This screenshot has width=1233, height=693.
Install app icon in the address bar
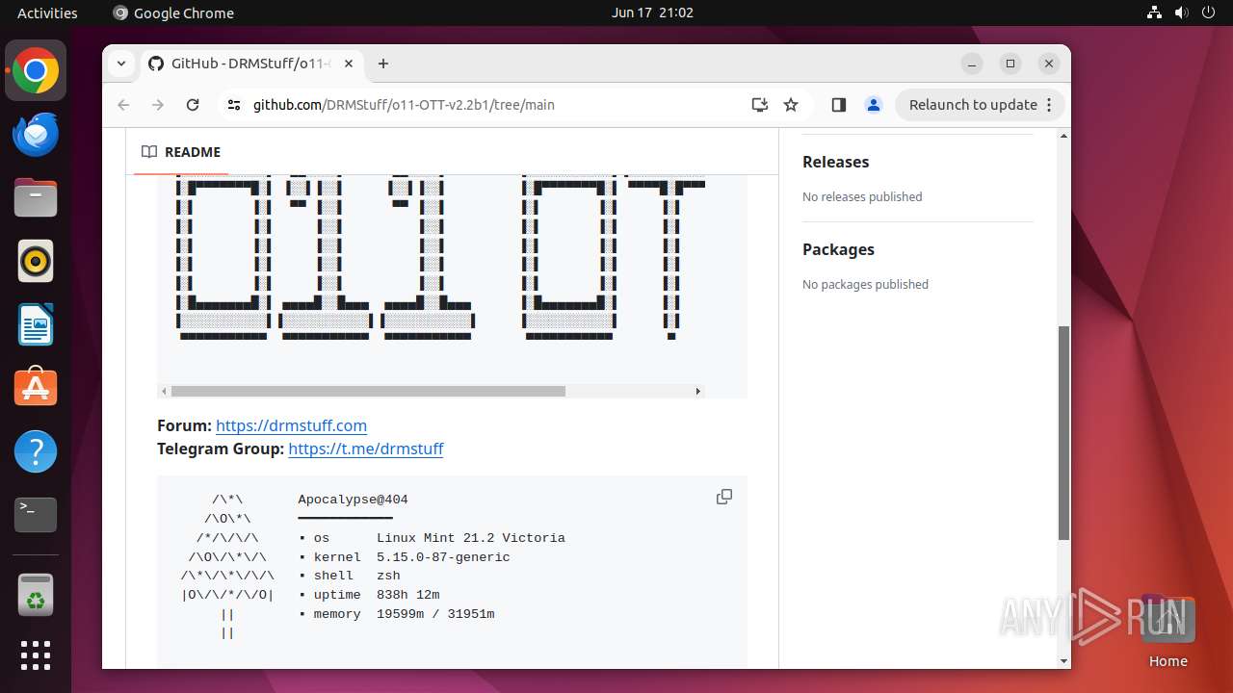point(760,105)
